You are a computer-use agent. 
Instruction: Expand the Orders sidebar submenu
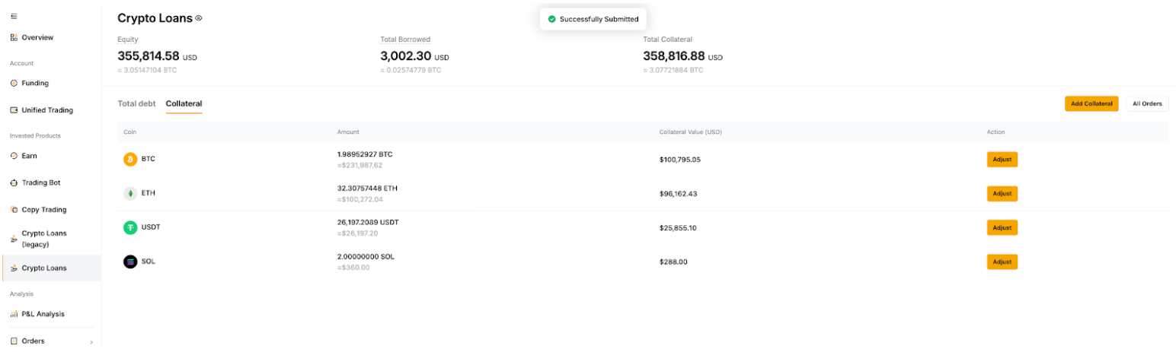(x=91, y=342)
